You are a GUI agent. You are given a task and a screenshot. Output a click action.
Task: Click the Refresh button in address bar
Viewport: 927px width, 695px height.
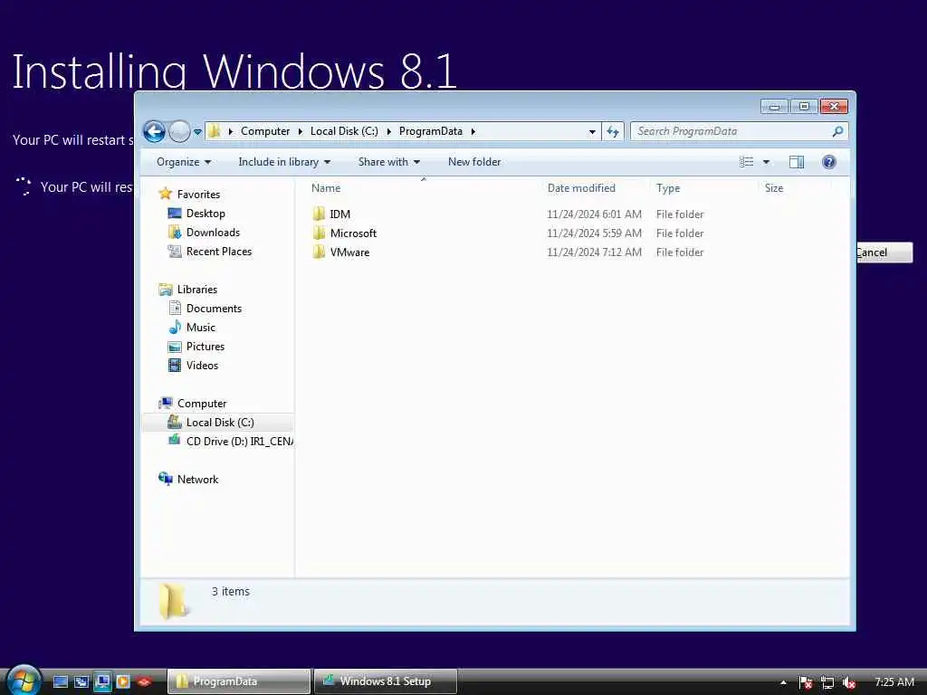[x=613, y=131]
